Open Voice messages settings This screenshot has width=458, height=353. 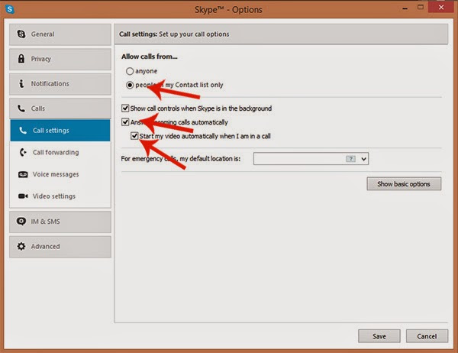tap(60, 174)
